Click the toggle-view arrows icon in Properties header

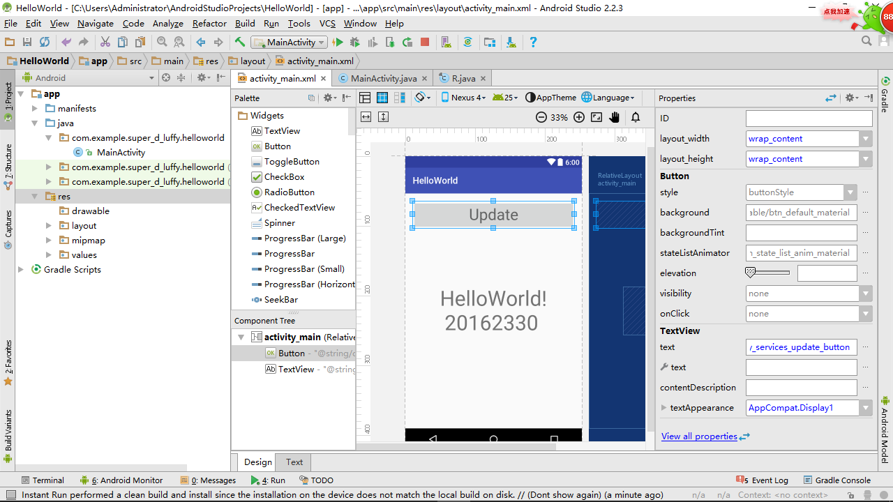tap(831, 98)
